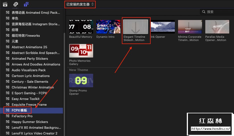Select Abstract Scribble And Speech category

pyautogui.click(x=31, y=53)
